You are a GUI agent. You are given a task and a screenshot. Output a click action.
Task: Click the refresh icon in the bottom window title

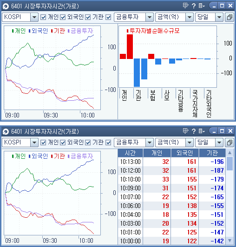[x=6, y=132]
